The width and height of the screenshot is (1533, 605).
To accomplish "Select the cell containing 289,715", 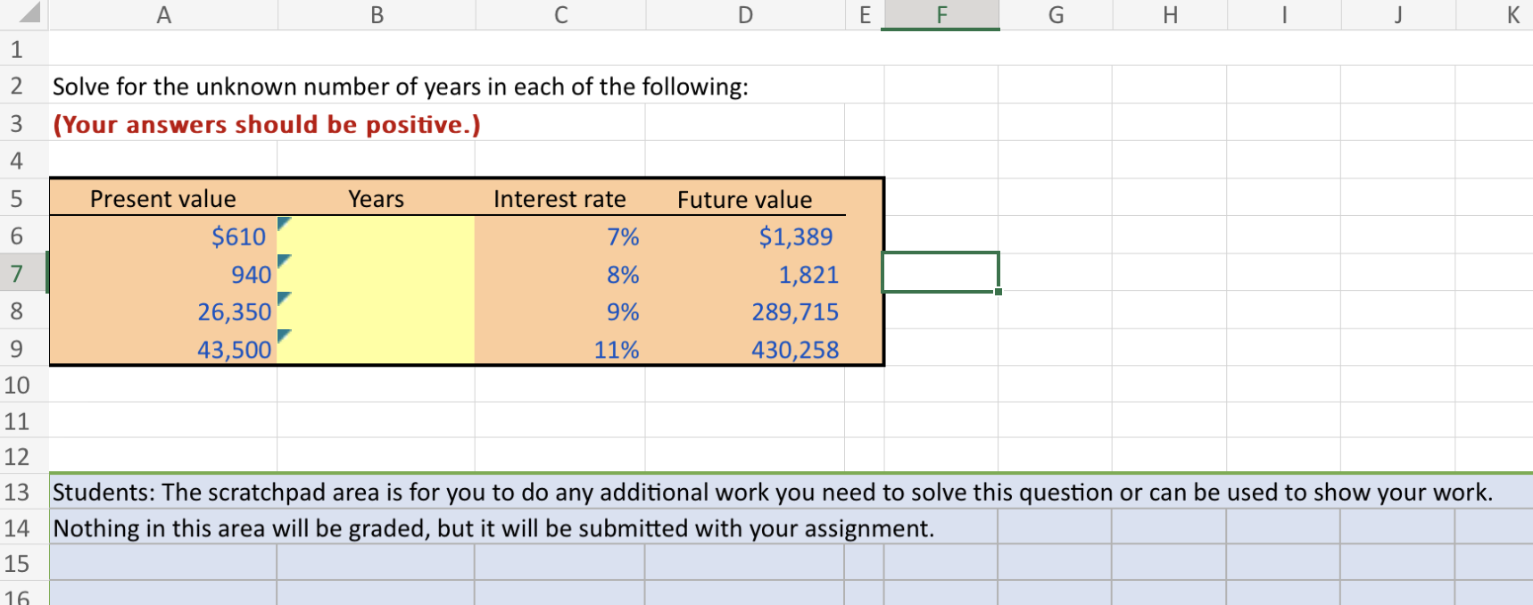I will (x=745, y=311).
